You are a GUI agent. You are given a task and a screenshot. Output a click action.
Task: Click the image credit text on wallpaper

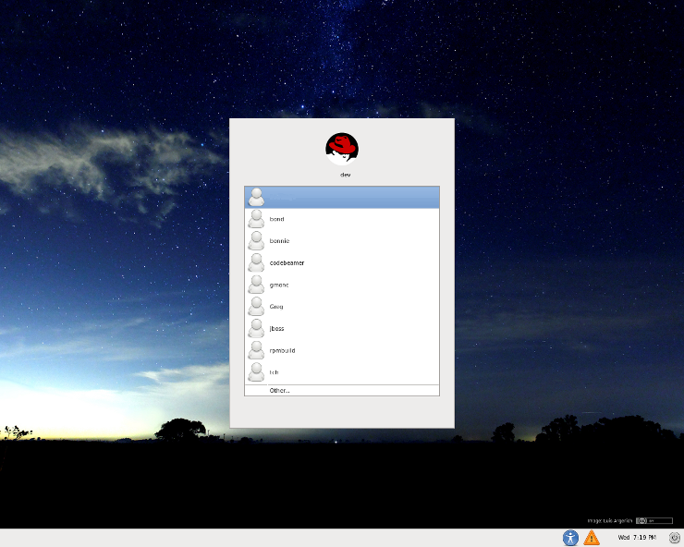point(609,521)
